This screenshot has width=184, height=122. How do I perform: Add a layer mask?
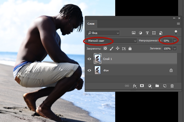142,86
